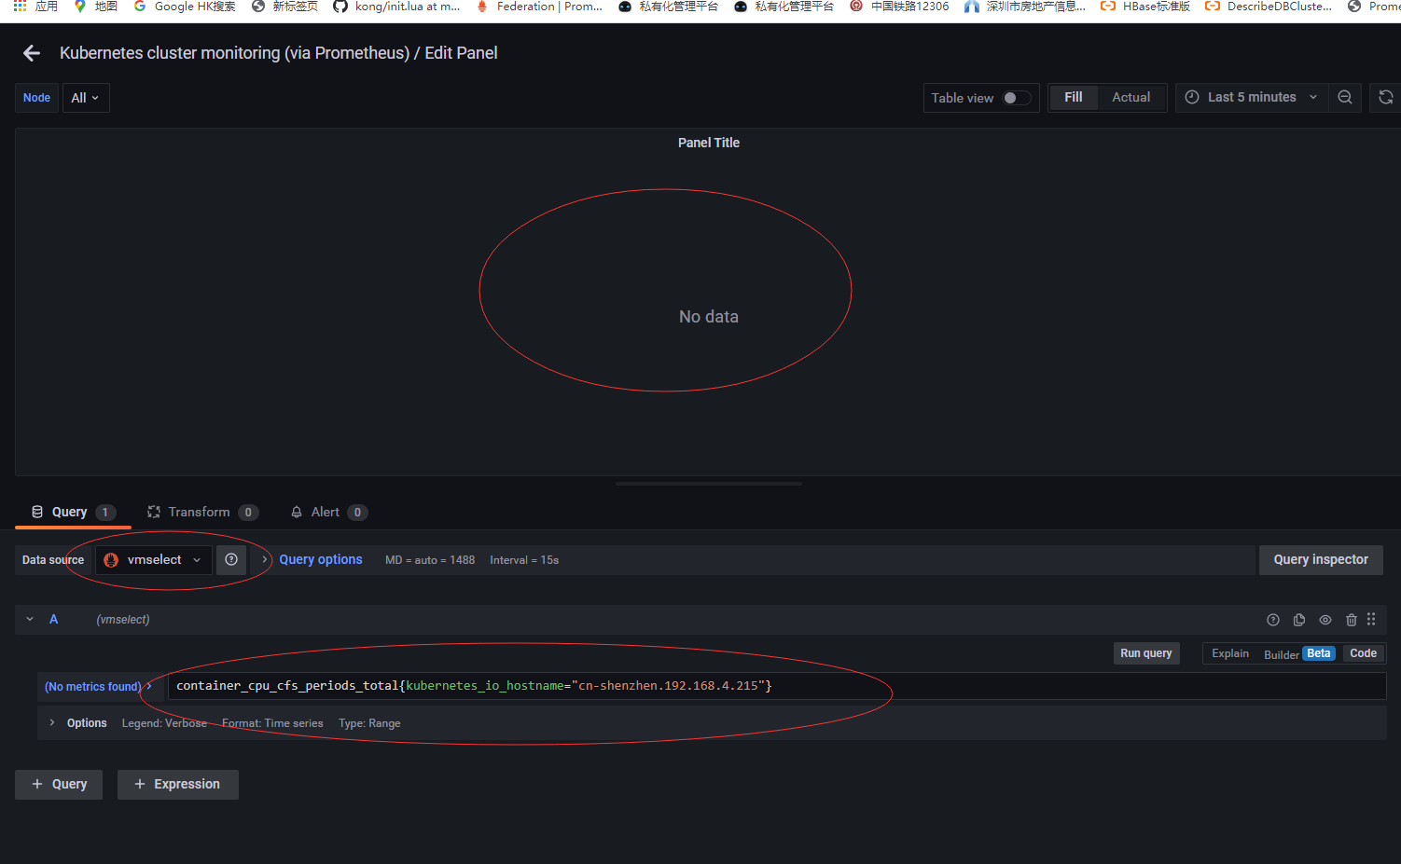Open the query help icon for query A
1401x864 pixels.
click(1273, 620)
